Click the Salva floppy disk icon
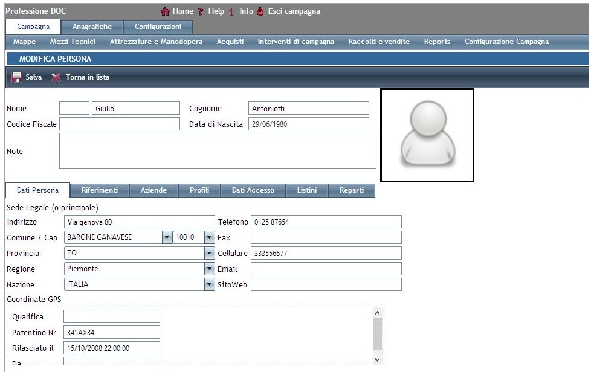This screenshot has height=378, width=594. [x=16, y=78]
